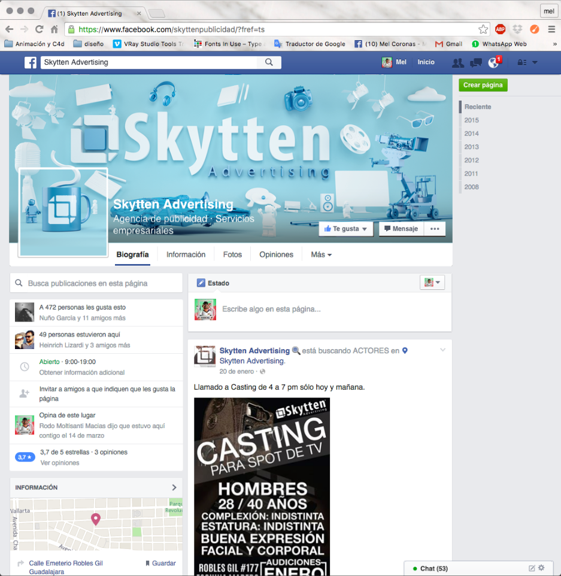Open the Dropbox extension icon

tap(517, 29)
